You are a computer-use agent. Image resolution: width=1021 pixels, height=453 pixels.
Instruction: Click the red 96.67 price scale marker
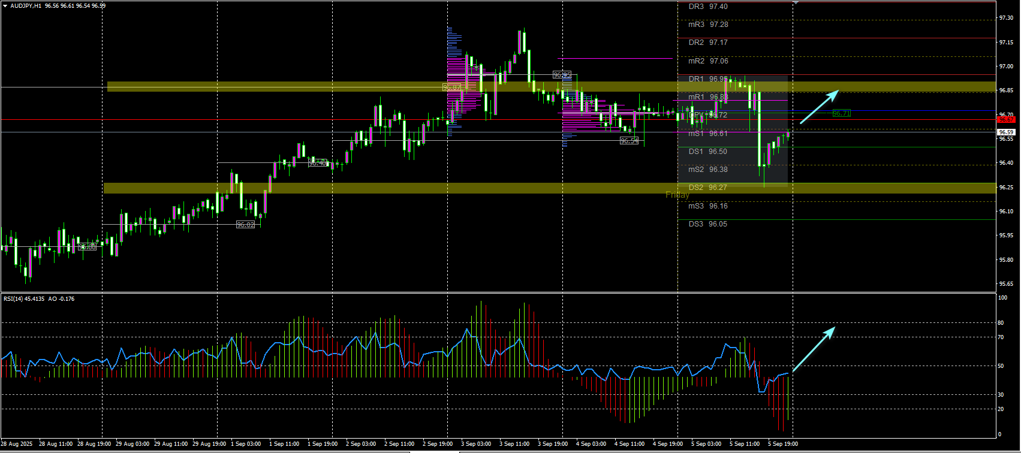[x=1006, y=120]
